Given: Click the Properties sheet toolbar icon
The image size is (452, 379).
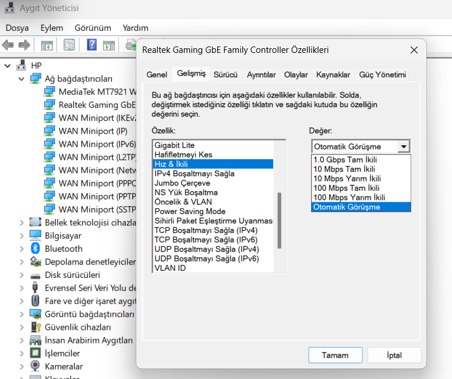Looking at the screenshot, I should point(69,45).
